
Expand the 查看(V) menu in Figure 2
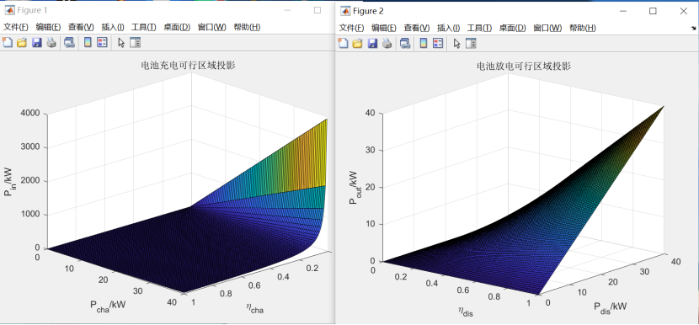point(417,28)
